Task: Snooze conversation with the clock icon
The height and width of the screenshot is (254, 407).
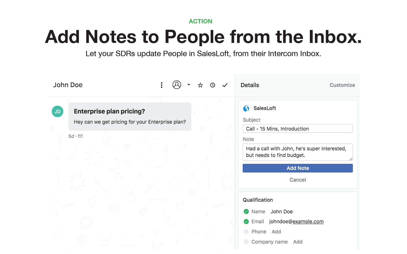Action: tap(213, 85)
